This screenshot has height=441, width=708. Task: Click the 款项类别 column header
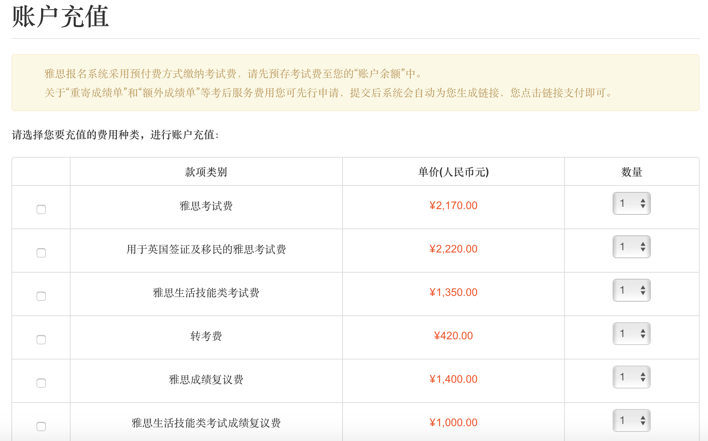coord(206,172)
